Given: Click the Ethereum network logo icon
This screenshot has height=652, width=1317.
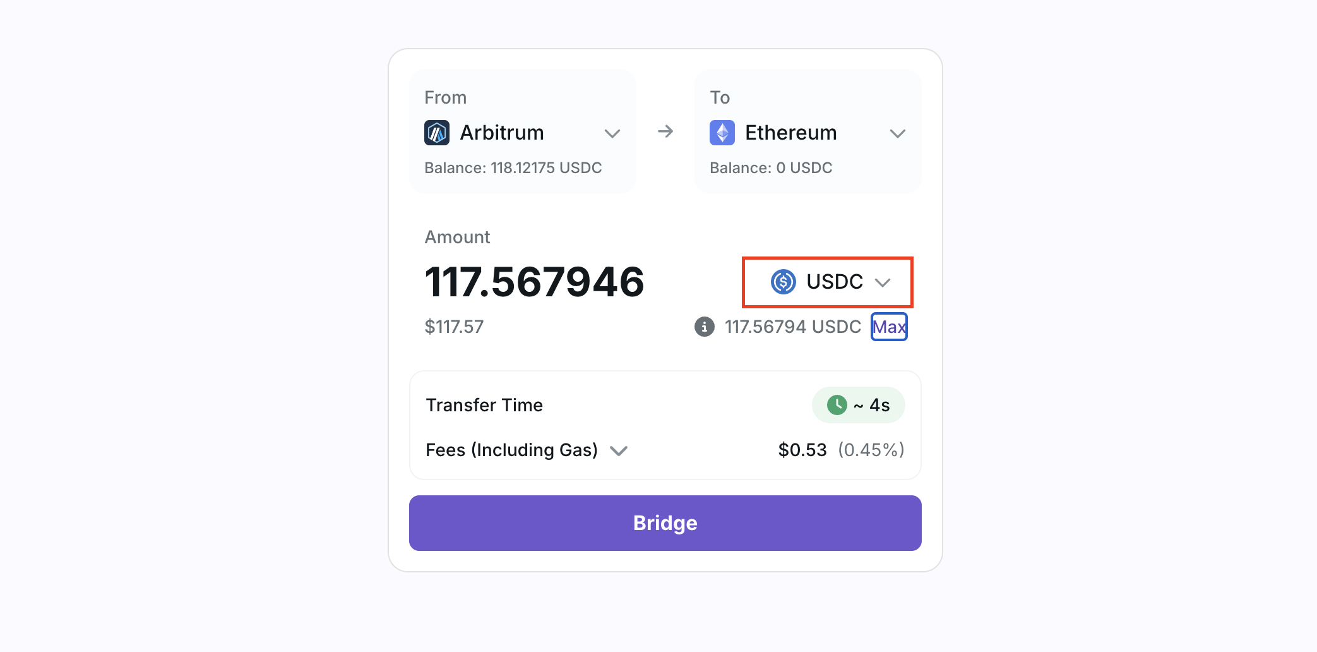Looking at the screenshot, I should tap(722, 133).
